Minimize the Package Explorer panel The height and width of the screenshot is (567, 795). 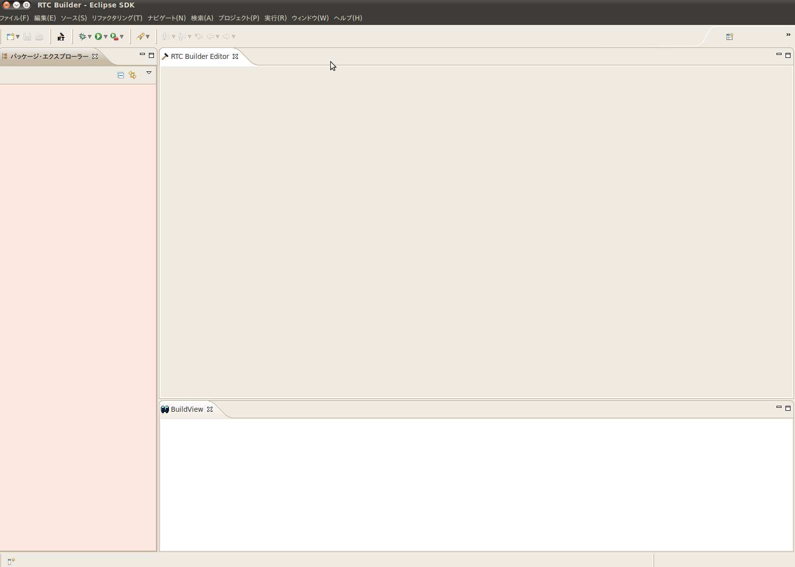(x=142, y=54)
